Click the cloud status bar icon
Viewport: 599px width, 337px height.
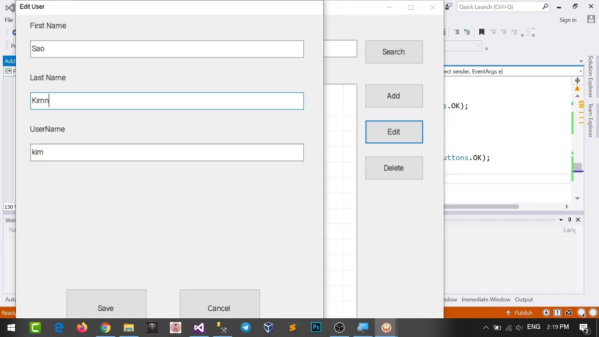click(569, 313)
